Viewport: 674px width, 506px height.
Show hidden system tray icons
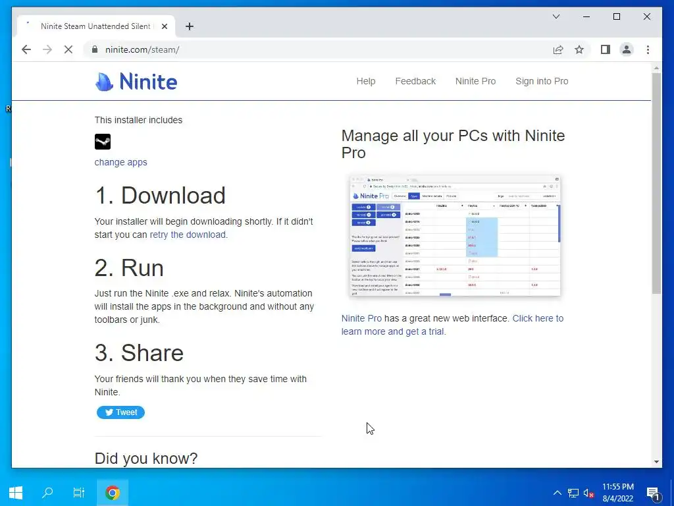tap(557, 493)
